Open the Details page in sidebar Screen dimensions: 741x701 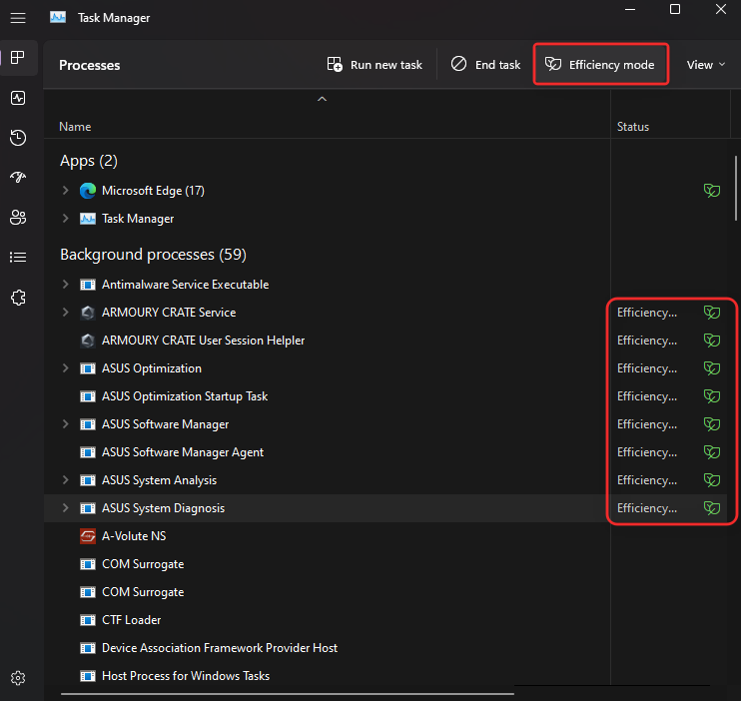click(x=17, y=257)
